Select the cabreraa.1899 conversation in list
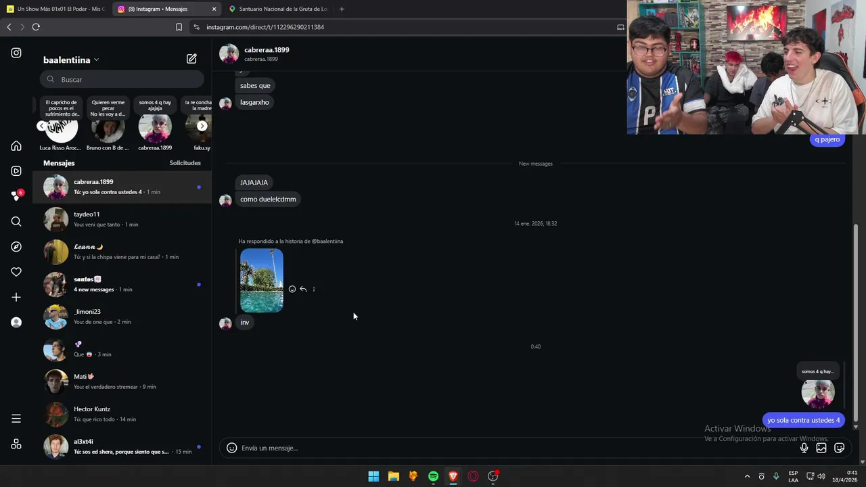 point(122,187)
